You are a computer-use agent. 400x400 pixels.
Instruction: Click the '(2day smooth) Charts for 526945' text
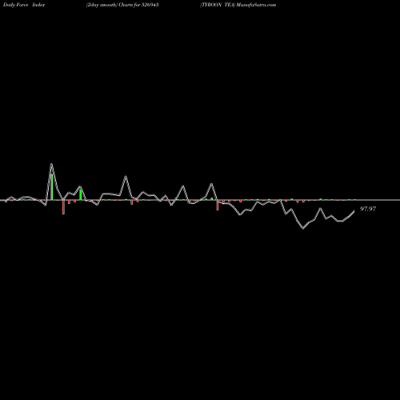(122, 5)
